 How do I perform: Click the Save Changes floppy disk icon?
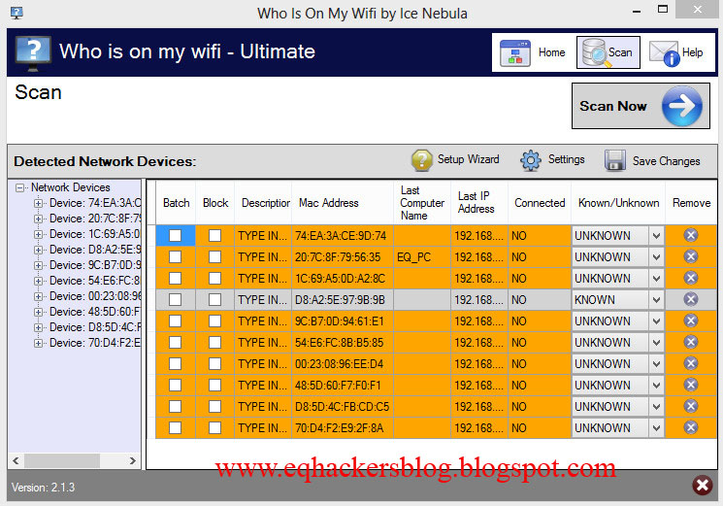tap(615, 160)
